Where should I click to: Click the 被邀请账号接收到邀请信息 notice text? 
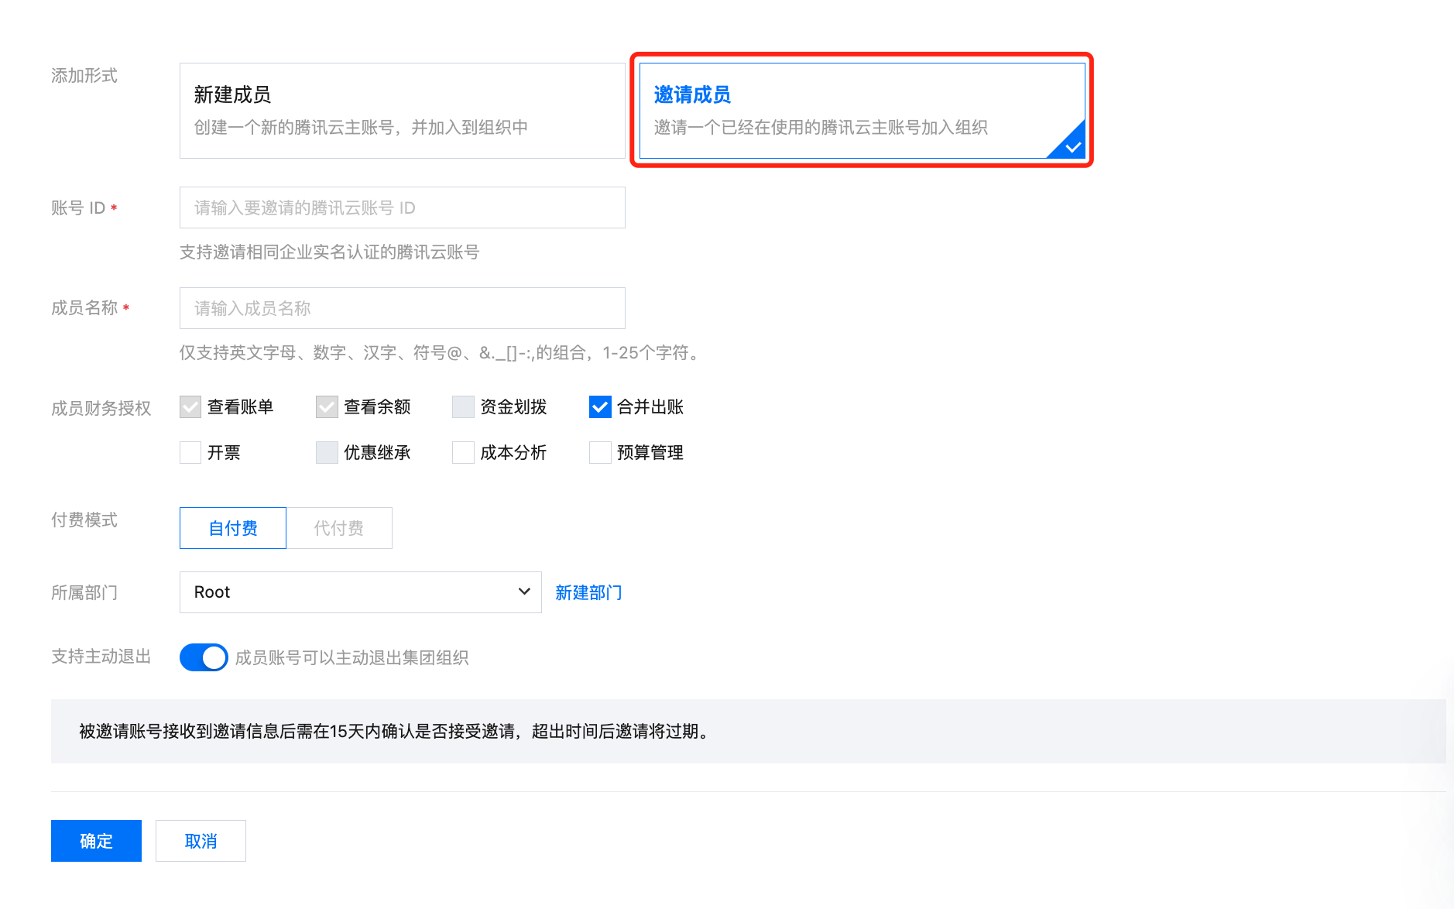[x=396, y=732]
